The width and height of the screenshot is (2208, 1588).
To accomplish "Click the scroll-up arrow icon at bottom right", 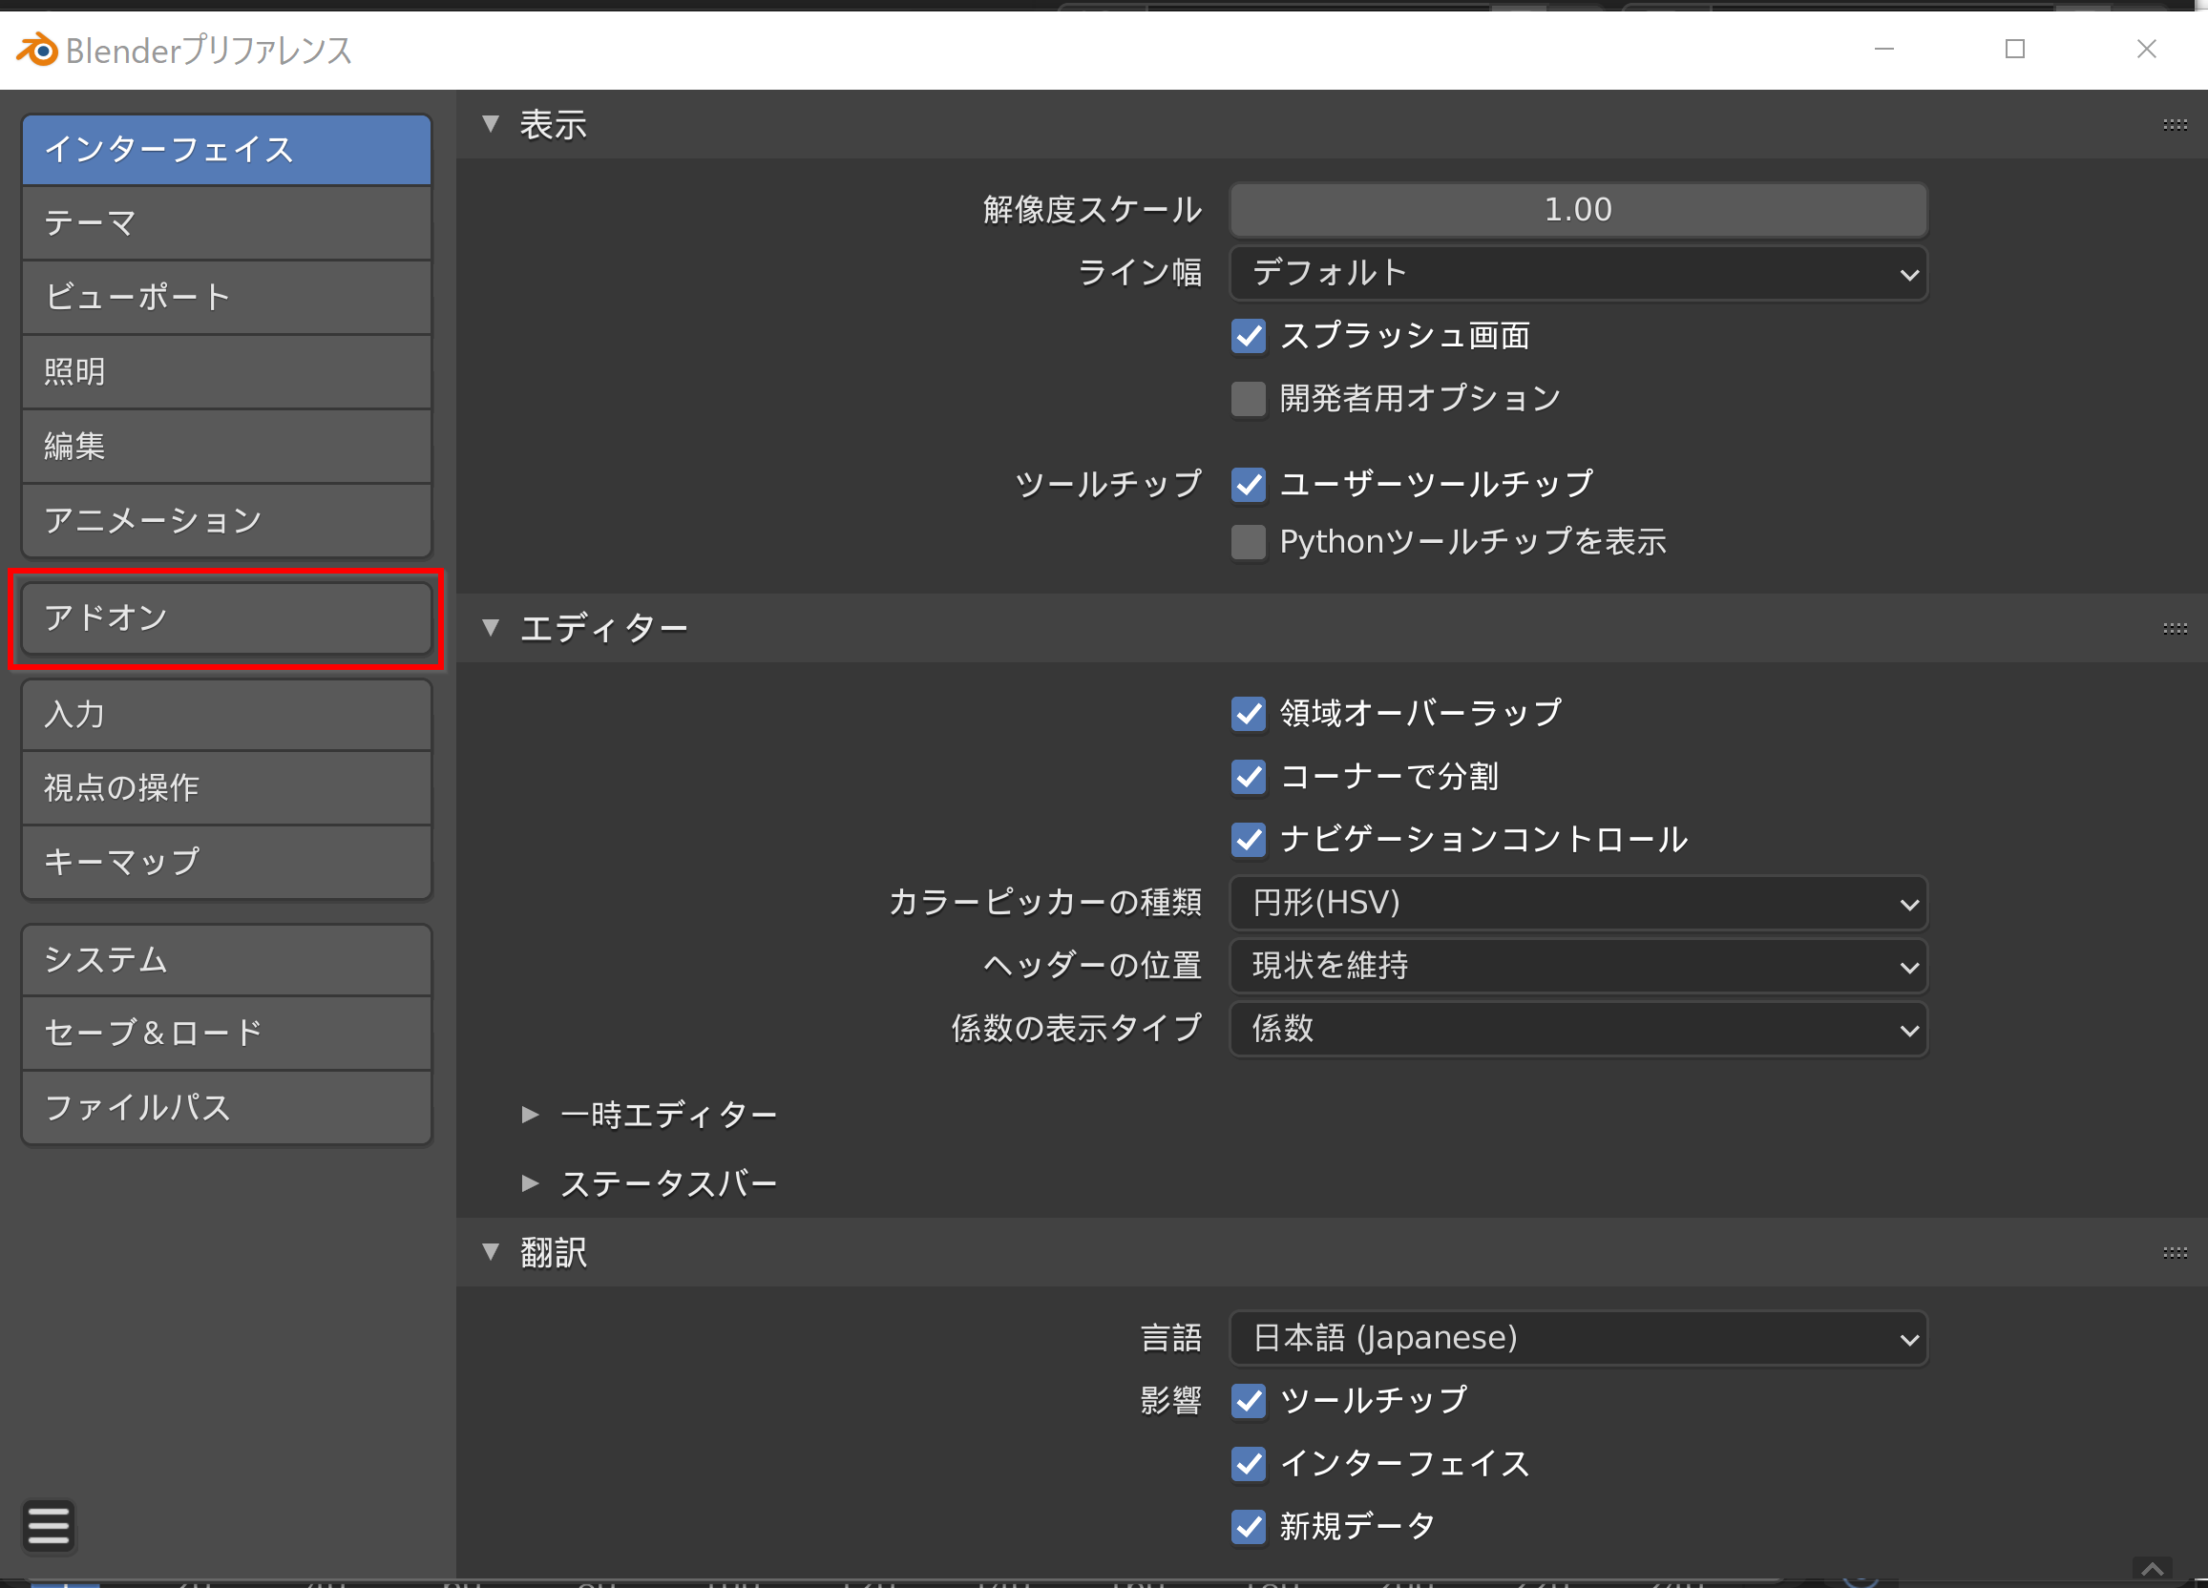I will [x=2153, y=1569].
